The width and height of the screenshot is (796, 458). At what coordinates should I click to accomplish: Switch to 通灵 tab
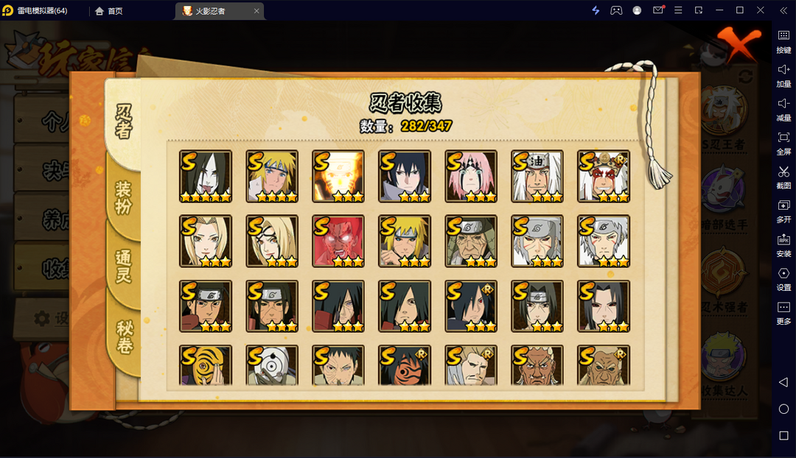click(x=123, y=267)
